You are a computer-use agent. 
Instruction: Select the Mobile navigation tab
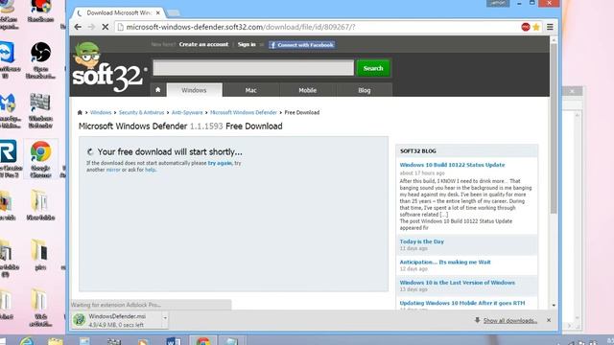tap(307, 90)
